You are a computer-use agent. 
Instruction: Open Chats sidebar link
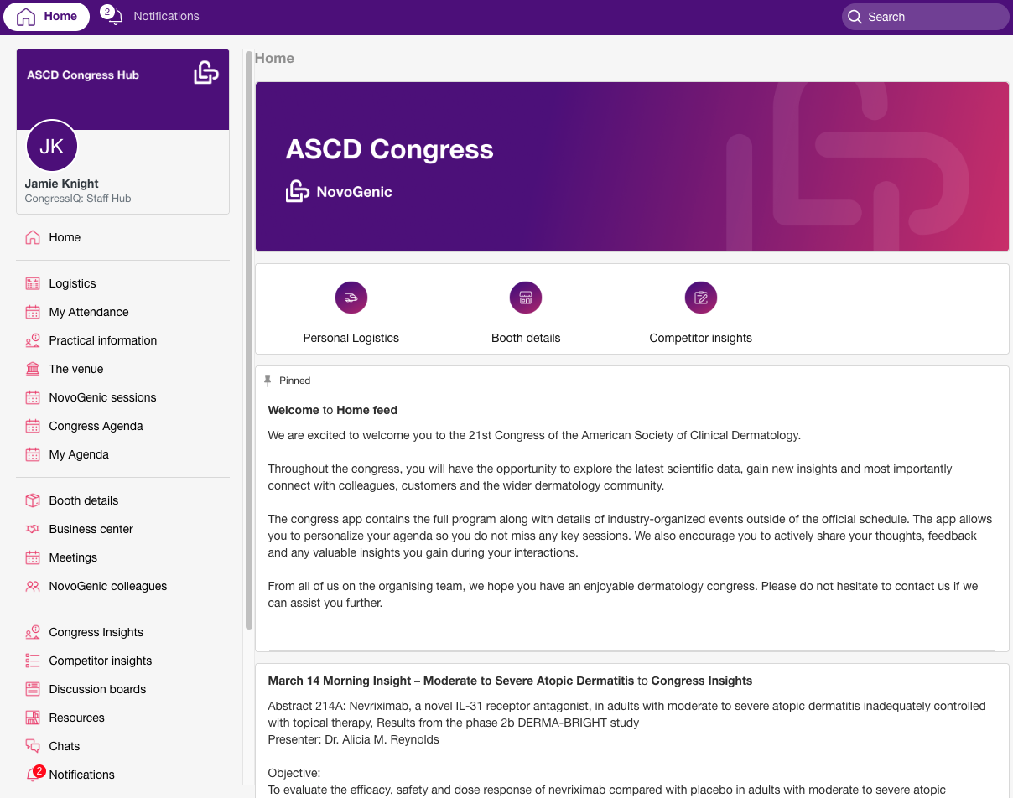pyautogui.click(x=65, y=746)
